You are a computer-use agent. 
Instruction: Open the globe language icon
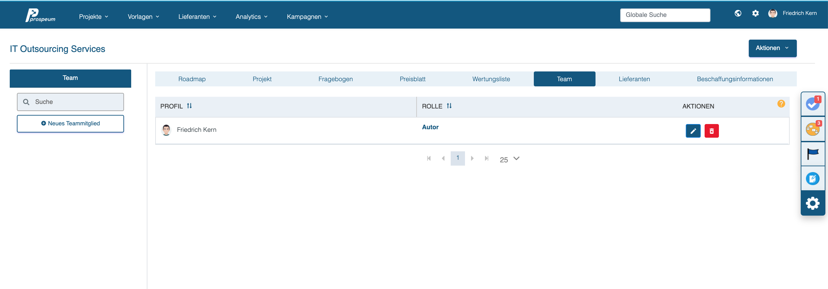738,13
